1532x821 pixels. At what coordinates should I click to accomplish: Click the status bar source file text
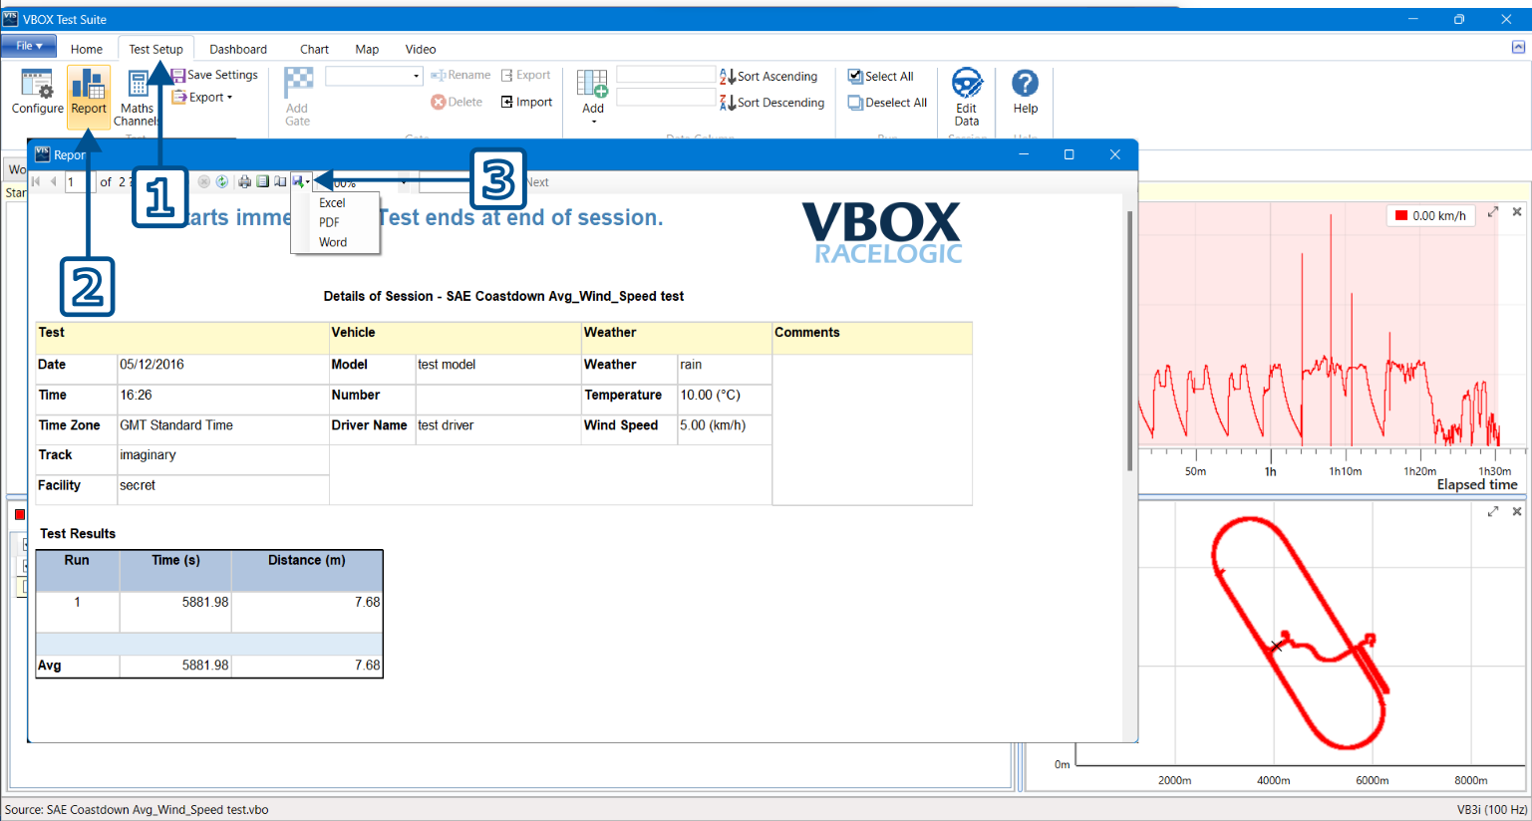[x=138, y=810]
